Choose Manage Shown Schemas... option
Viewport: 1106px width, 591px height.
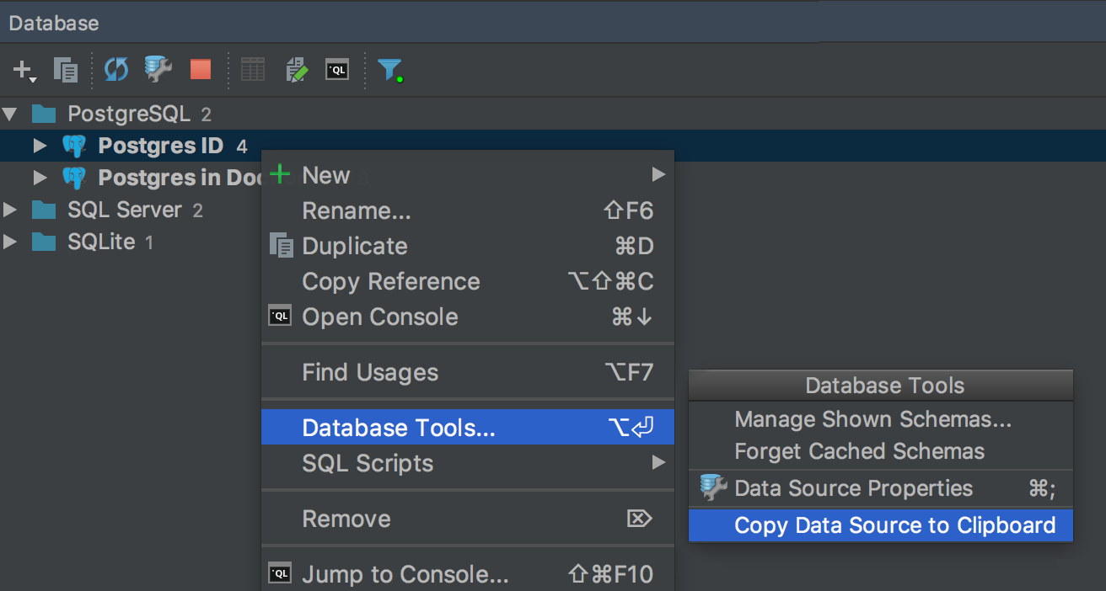point(881,419)
